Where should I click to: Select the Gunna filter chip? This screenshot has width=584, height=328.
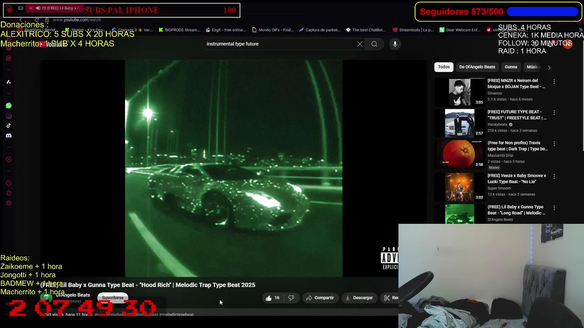click(x=511, y=67)
